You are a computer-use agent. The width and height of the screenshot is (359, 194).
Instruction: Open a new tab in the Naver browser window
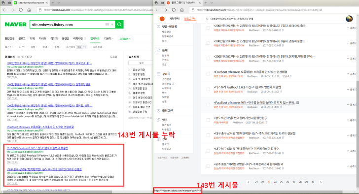(x=53, y=3)
